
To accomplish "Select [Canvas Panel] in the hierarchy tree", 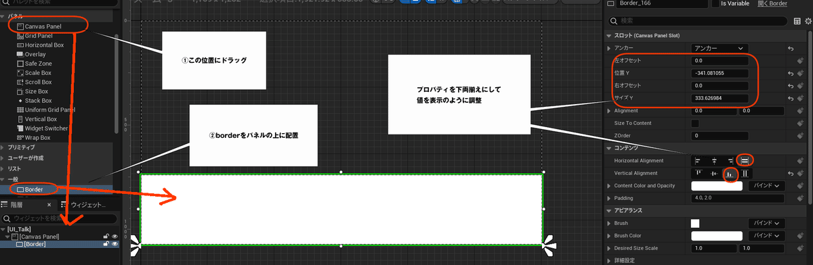I will tap(39, 237).
